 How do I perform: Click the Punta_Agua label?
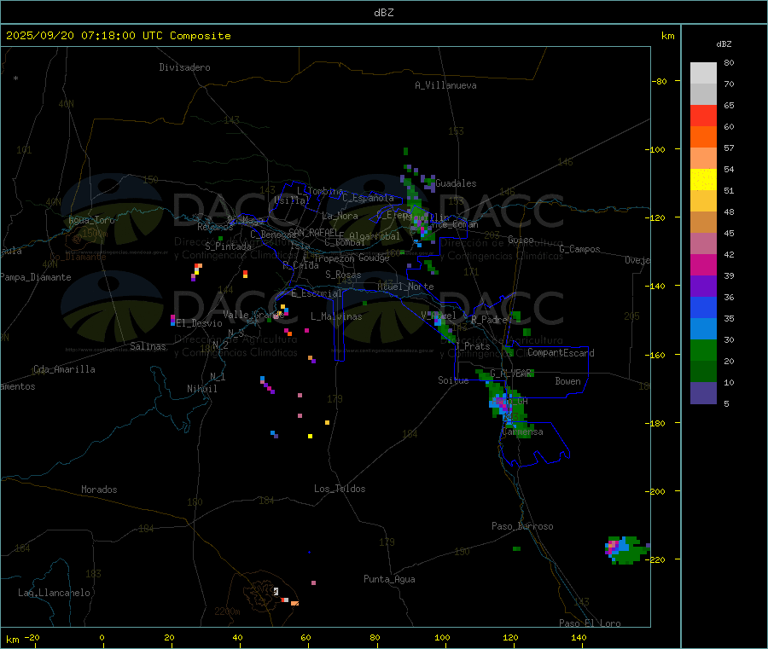point(389,580)
